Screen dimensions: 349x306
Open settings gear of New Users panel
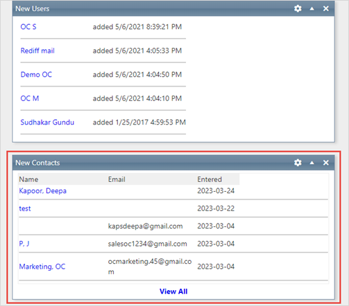click(x=298, y=8)
